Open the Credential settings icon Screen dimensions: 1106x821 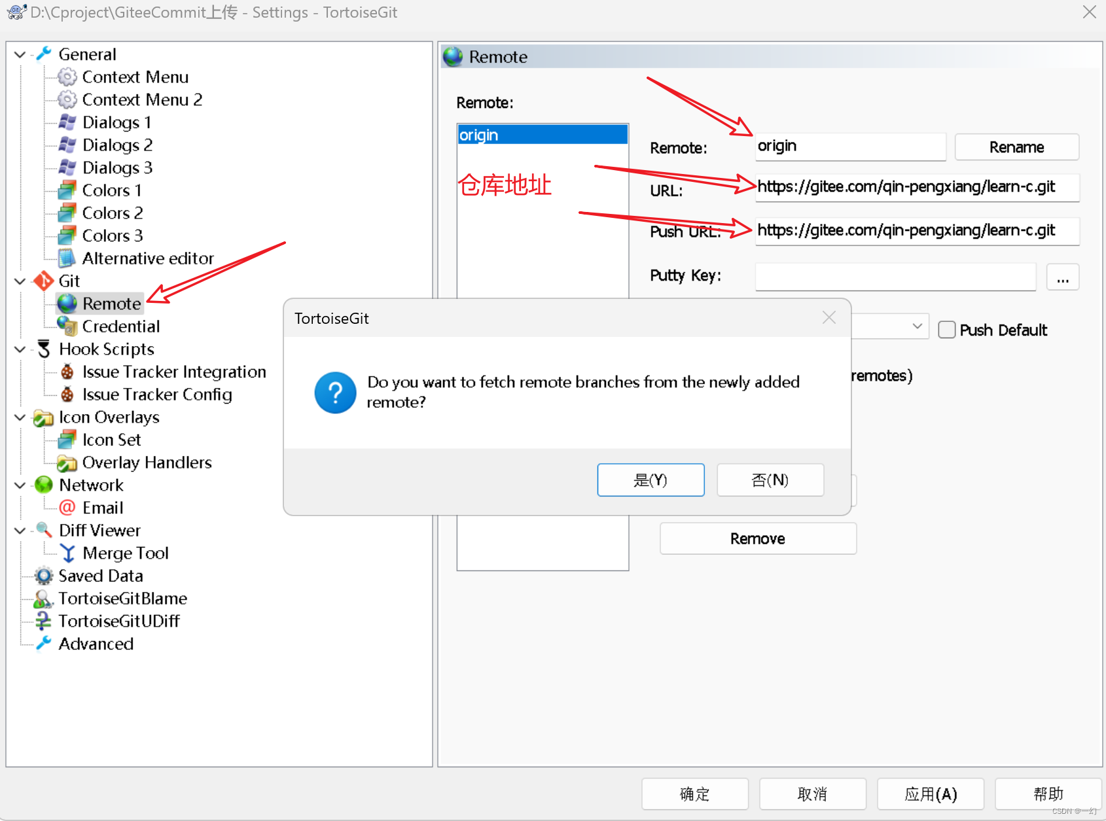coord(67,326)
